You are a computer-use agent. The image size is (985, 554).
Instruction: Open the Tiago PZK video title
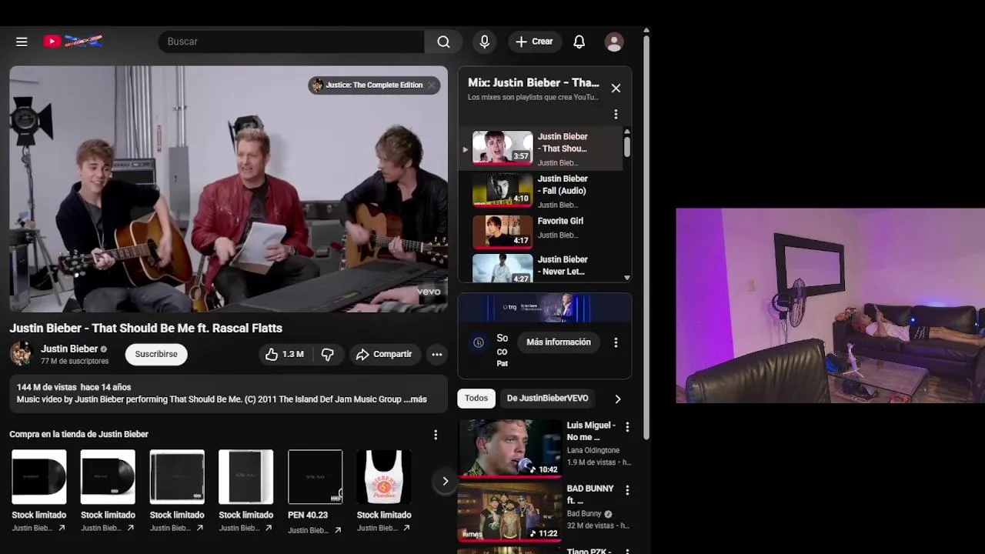click(589, 551)
